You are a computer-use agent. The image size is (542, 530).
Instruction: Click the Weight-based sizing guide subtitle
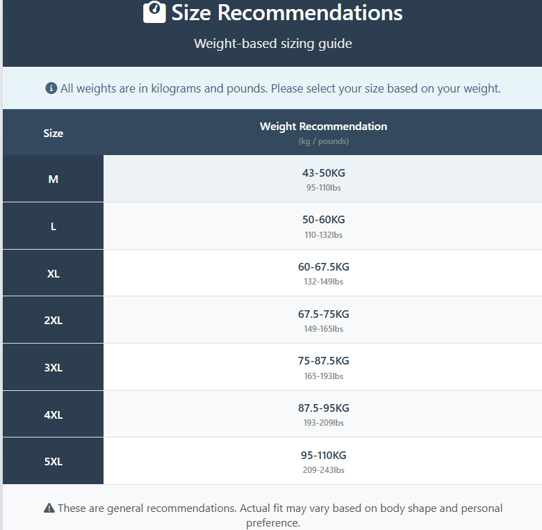(x=272, y=44)
